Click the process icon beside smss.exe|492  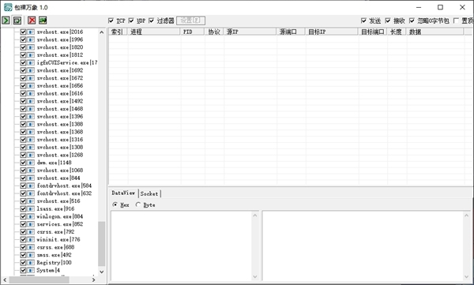coord(31,255)
